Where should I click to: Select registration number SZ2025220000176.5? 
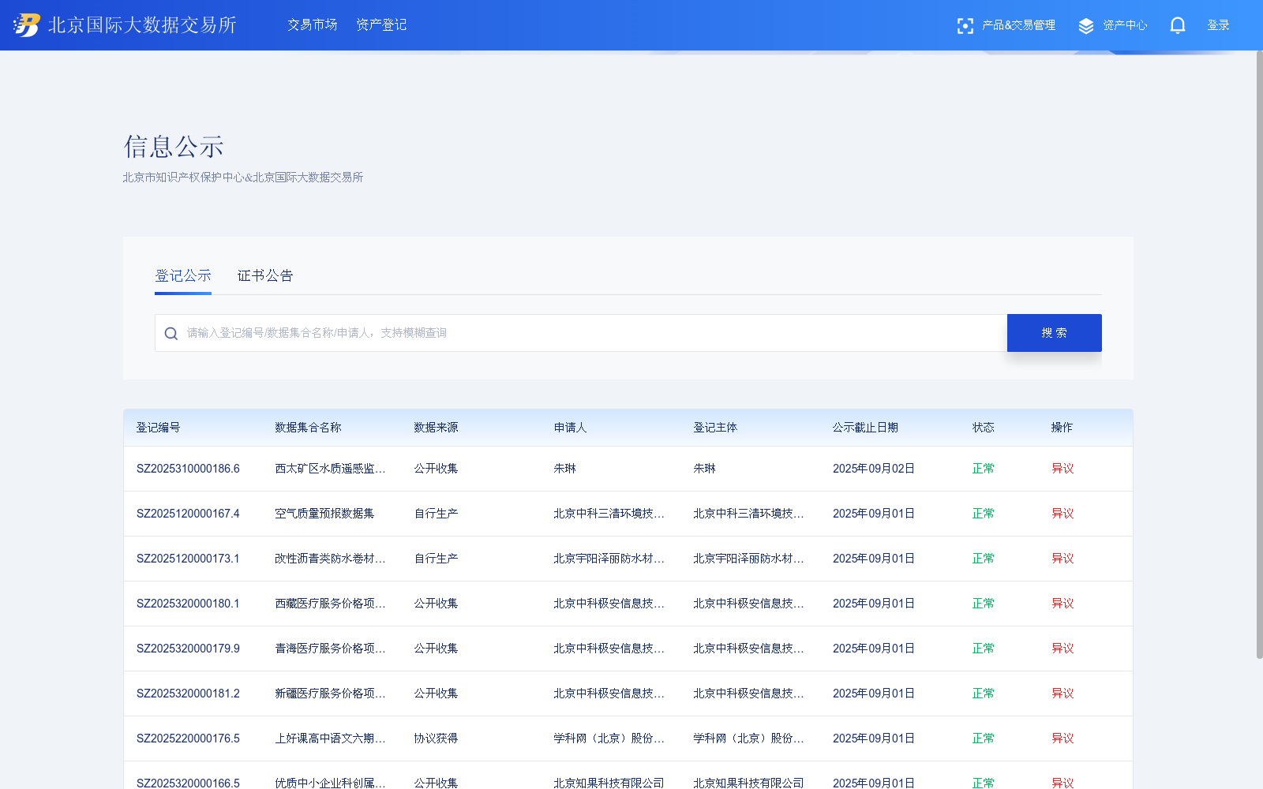(188, 739)
